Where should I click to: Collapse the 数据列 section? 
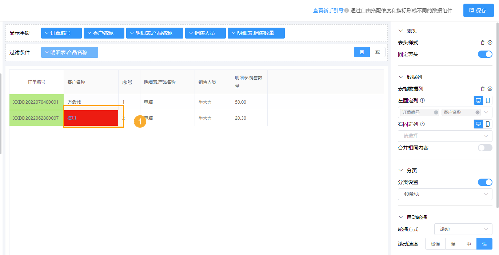click(401, 77)
